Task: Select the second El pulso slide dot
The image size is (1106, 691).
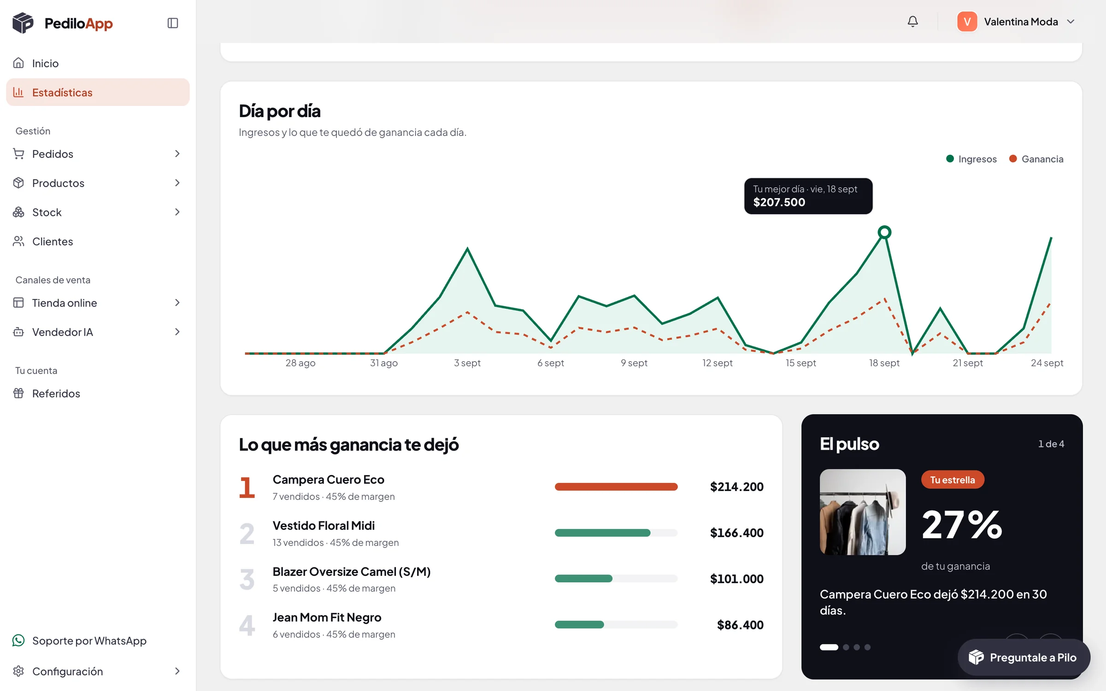Action: click(x=846, y=647)
